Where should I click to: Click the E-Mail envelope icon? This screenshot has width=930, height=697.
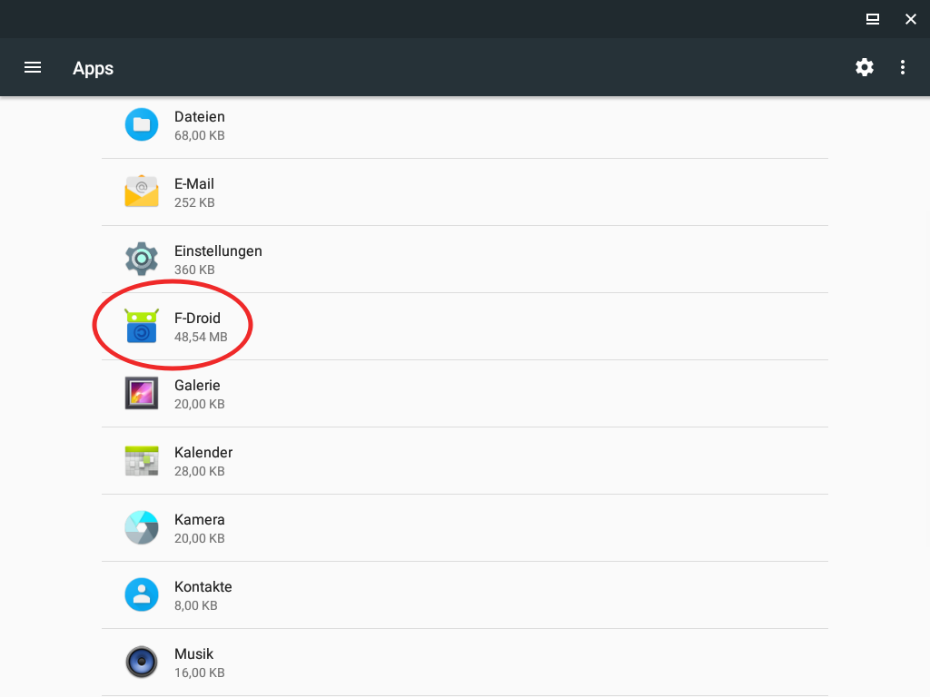point(142,191)
